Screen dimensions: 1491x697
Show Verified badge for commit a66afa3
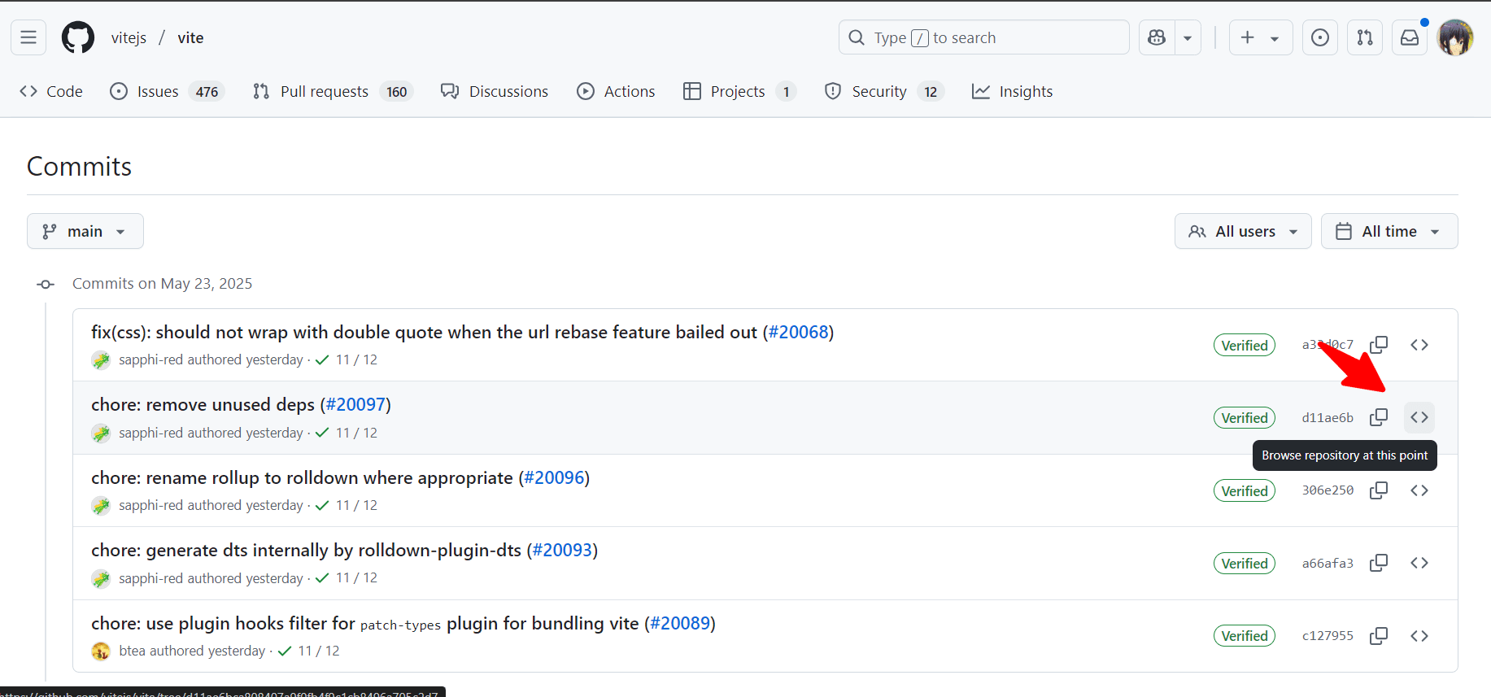[x=1245, y=563]
